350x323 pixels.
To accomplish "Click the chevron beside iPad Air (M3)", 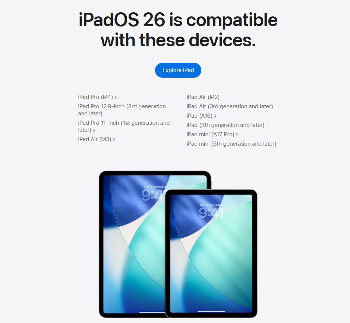I will pyautogui.click(x=114, y=140).
